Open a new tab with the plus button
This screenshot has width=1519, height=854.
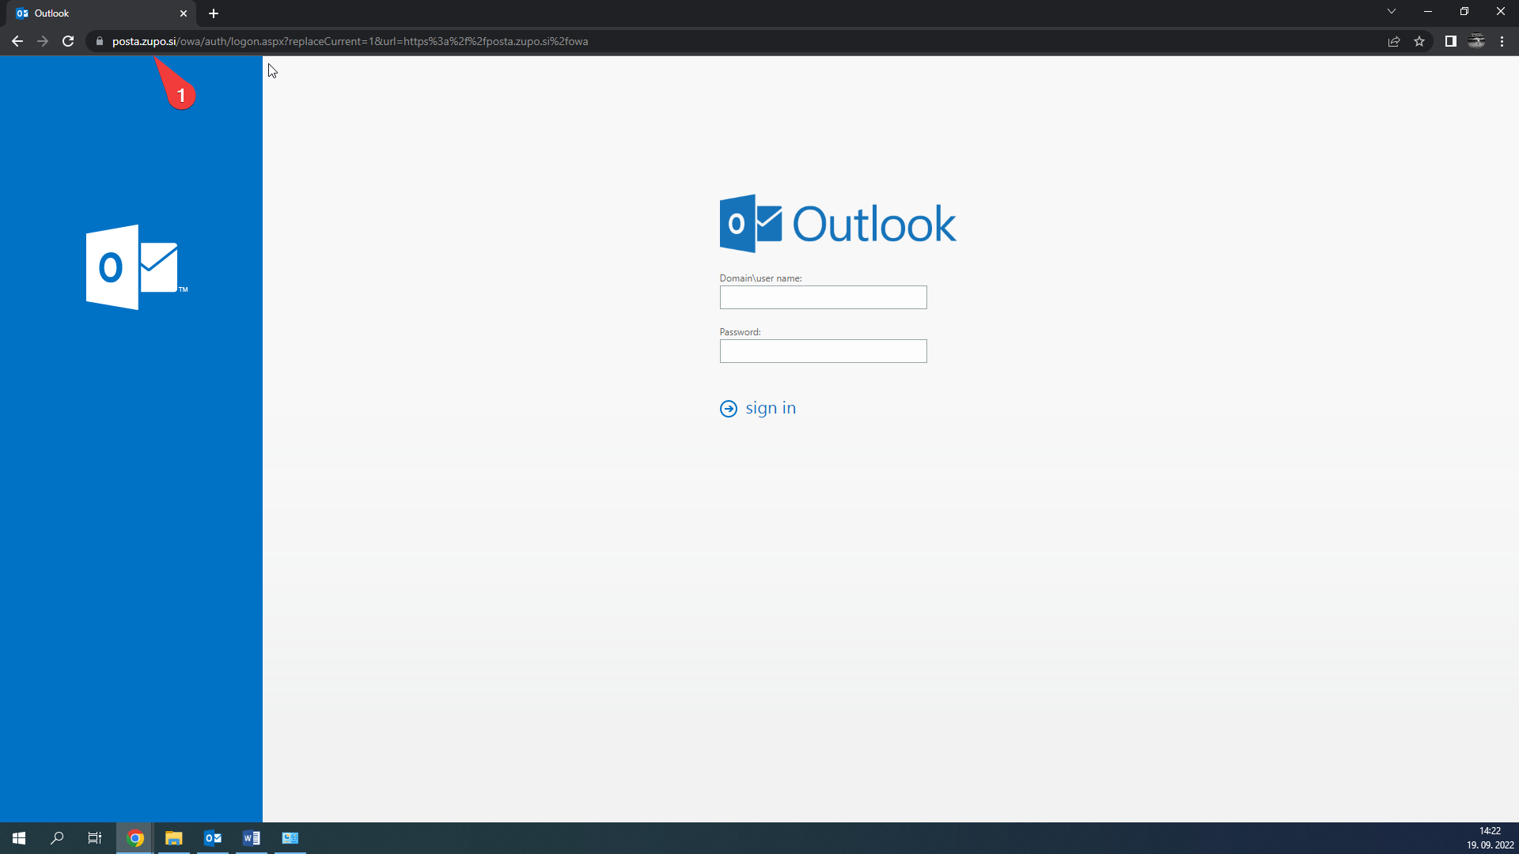click(x=214, y=13)
